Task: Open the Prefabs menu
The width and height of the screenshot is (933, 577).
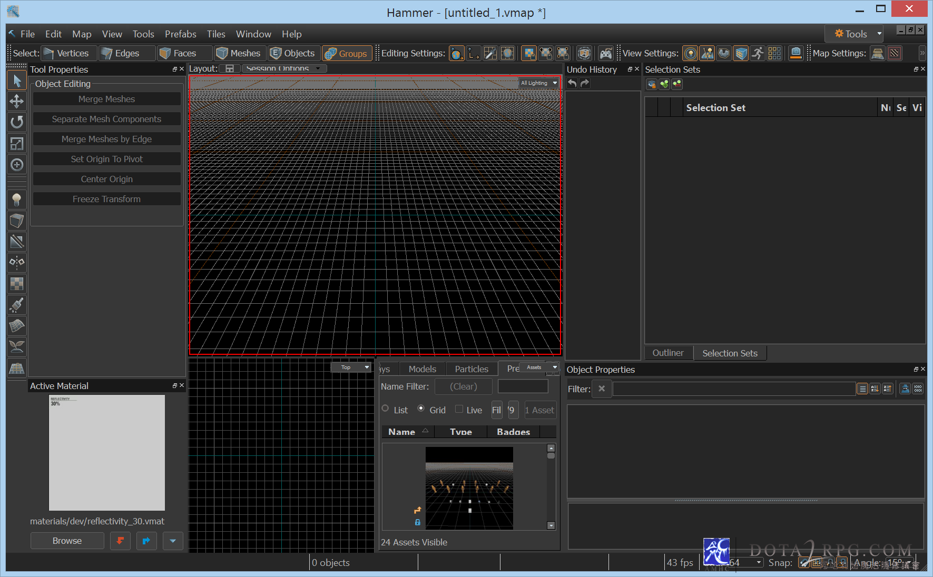Action: pos(180,34)
